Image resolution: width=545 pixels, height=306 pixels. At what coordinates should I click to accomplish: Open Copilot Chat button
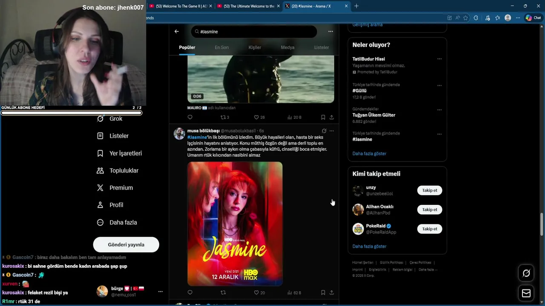[x=533, y=18]
